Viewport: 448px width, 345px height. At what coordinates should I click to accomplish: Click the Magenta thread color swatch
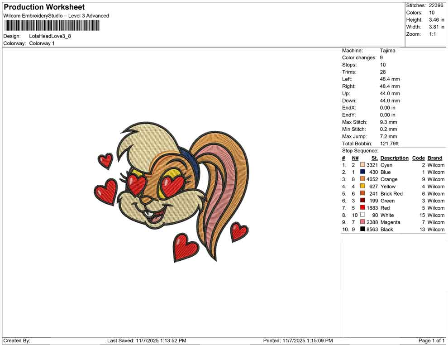click(362, 222)
